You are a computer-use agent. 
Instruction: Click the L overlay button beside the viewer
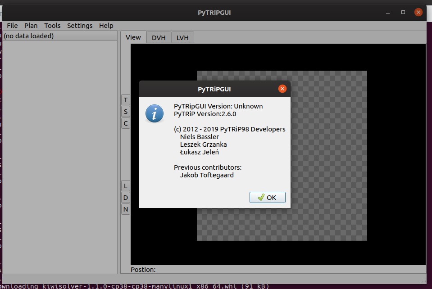[x=125, y=185]
